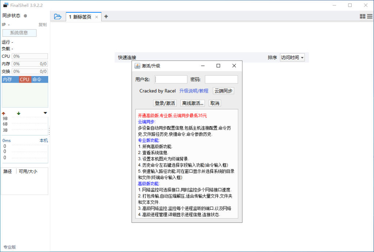Open the network monitor options triangle dropdown

45,113
